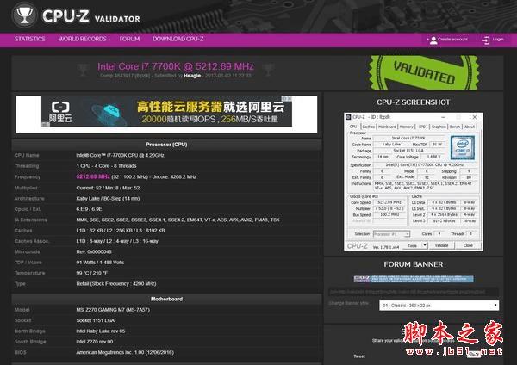Open the STATISTICS page

click(29, 39)
